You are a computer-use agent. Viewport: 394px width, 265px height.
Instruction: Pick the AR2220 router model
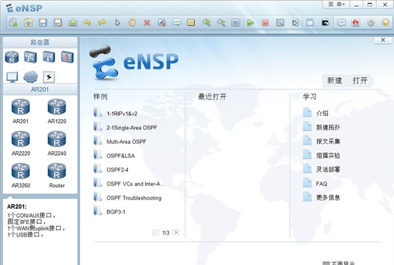[21, 143]
